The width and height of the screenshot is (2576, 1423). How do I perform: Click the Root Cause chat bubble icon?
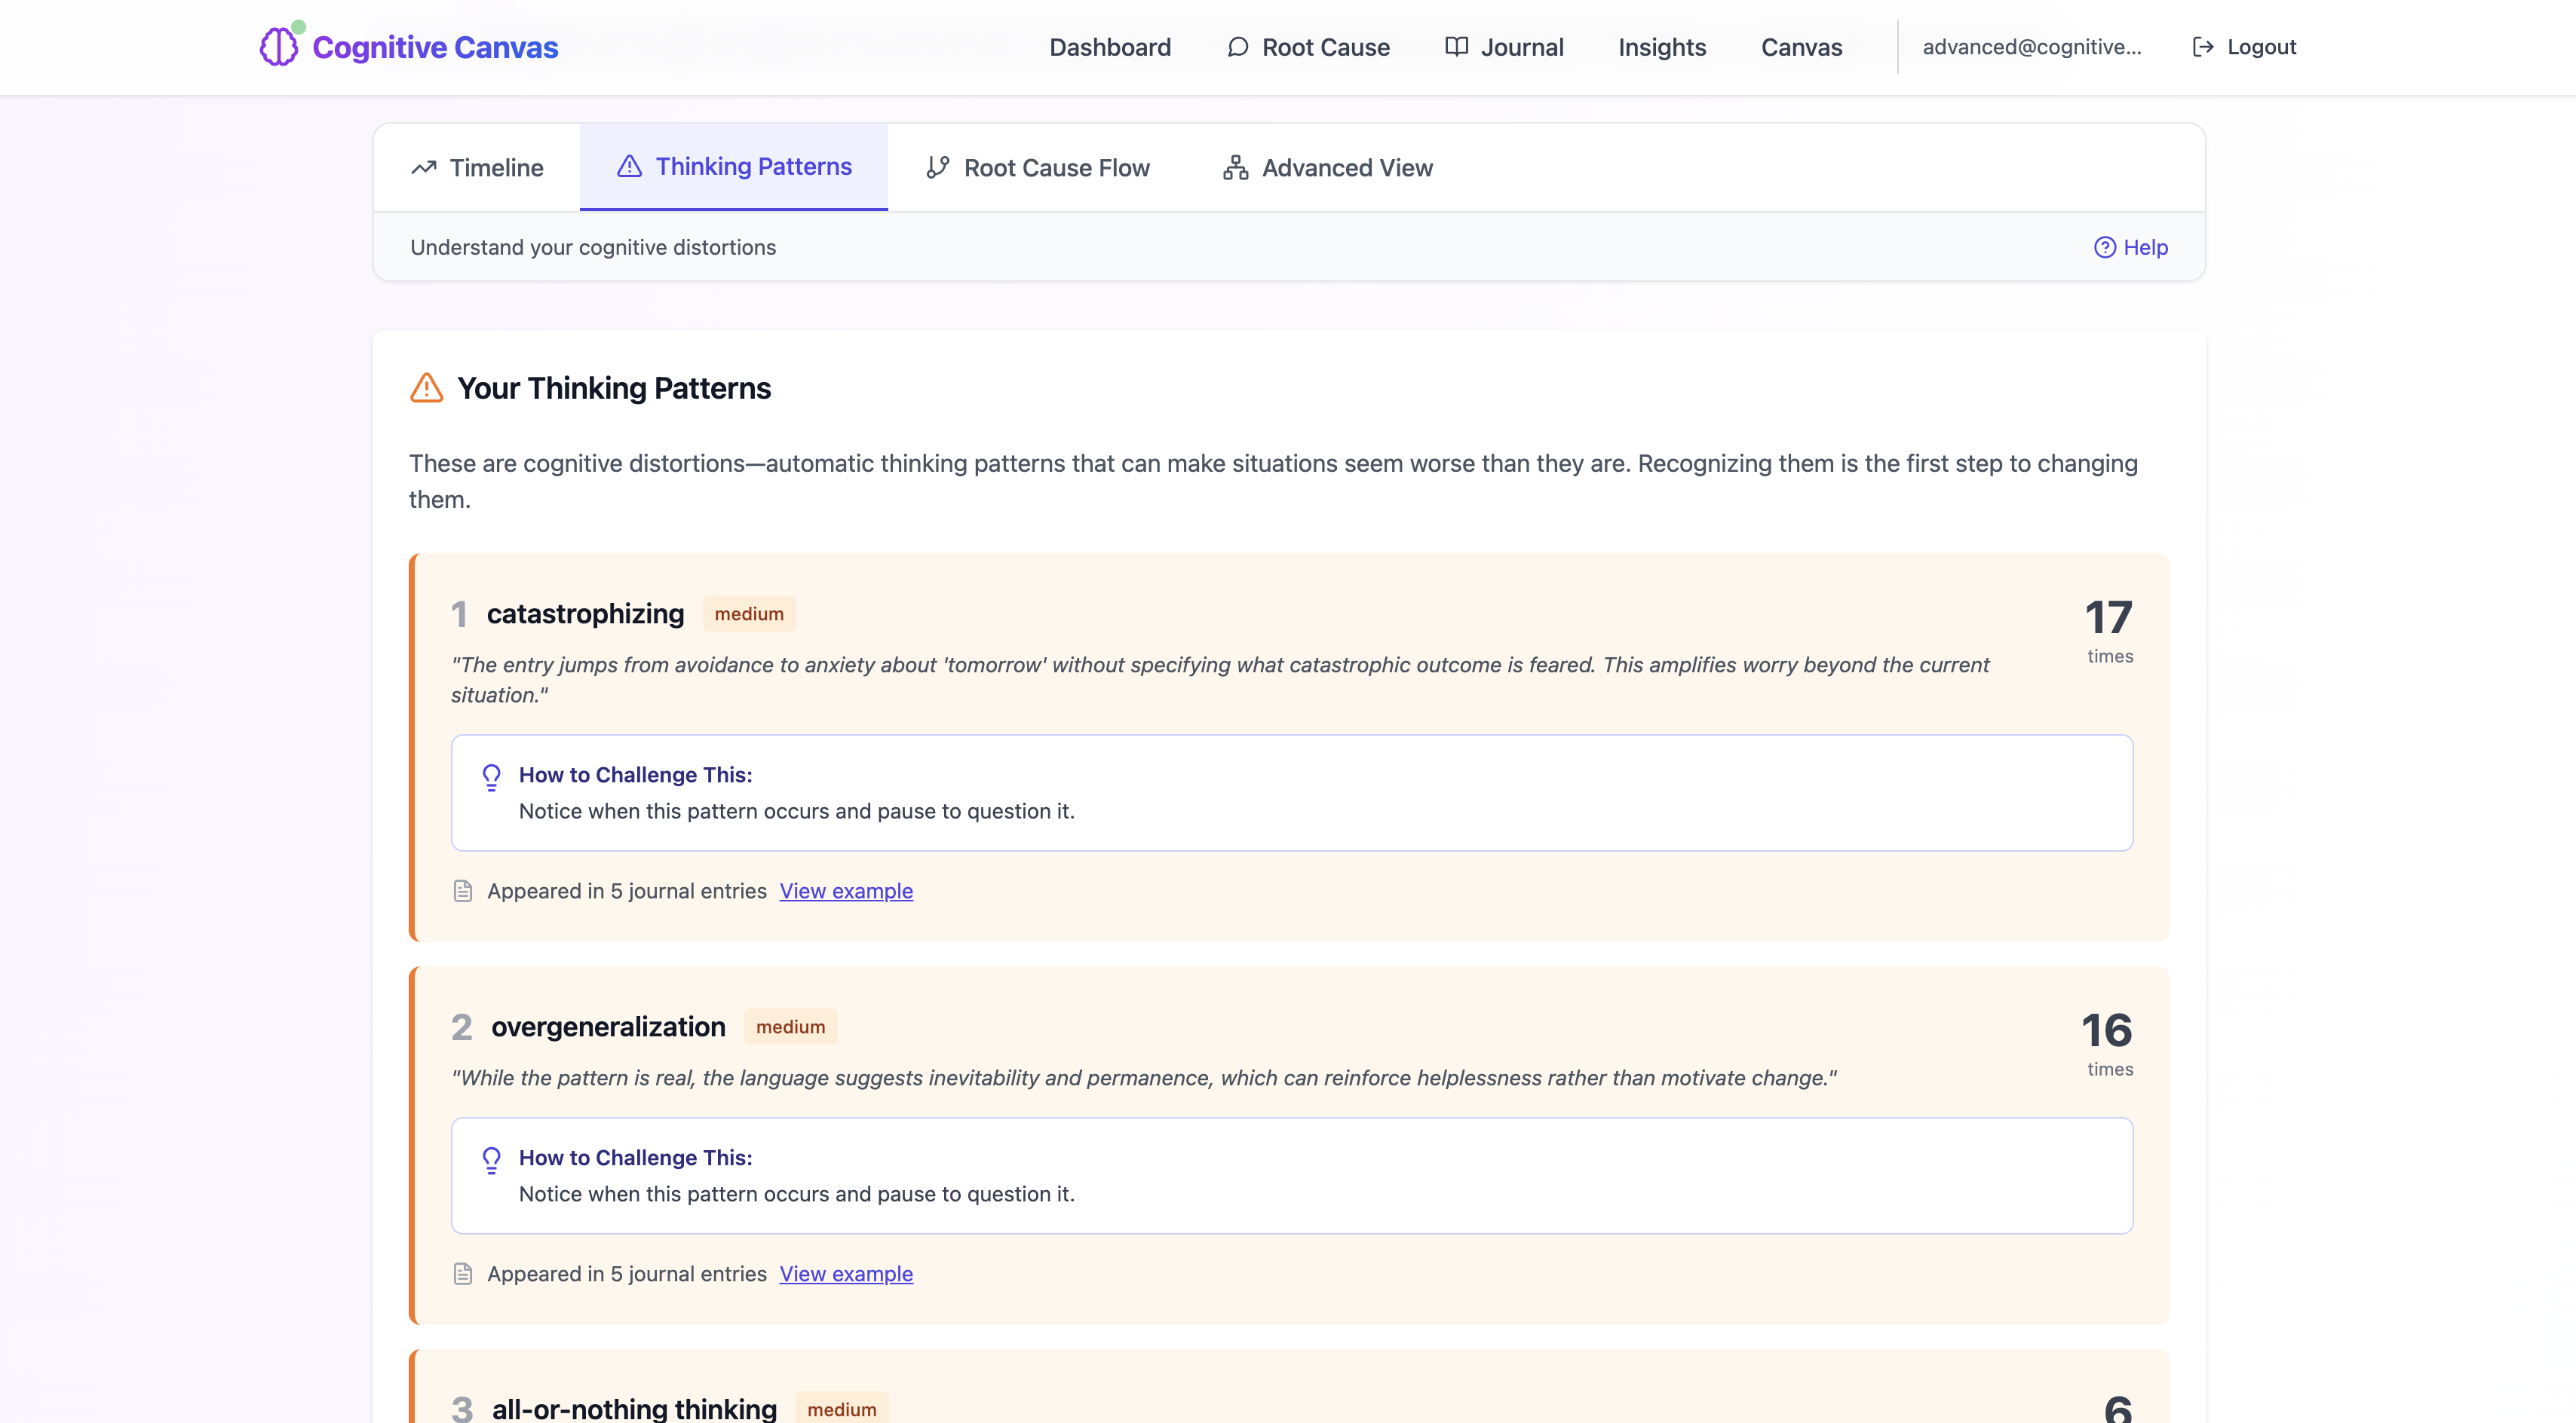(x=1237, y=47)
